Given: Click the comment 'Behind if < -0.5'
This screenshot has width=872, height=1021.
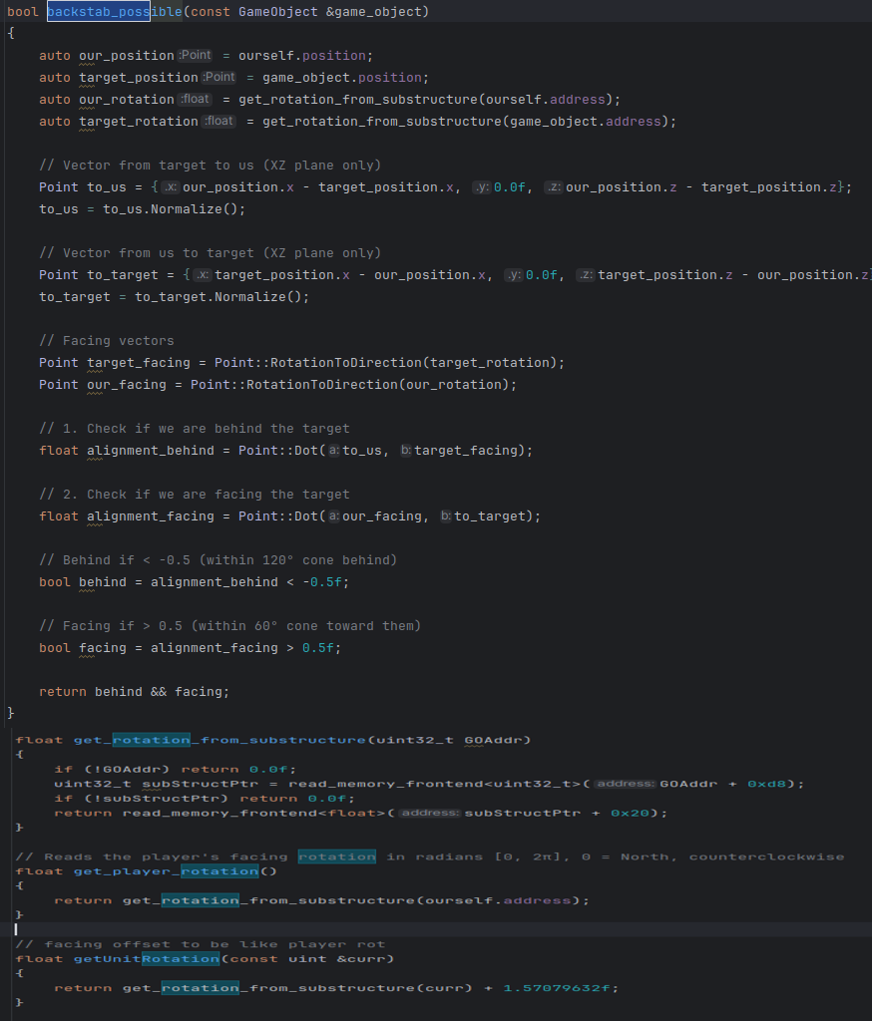Looking at the screenshot, I should coord(218,560).
